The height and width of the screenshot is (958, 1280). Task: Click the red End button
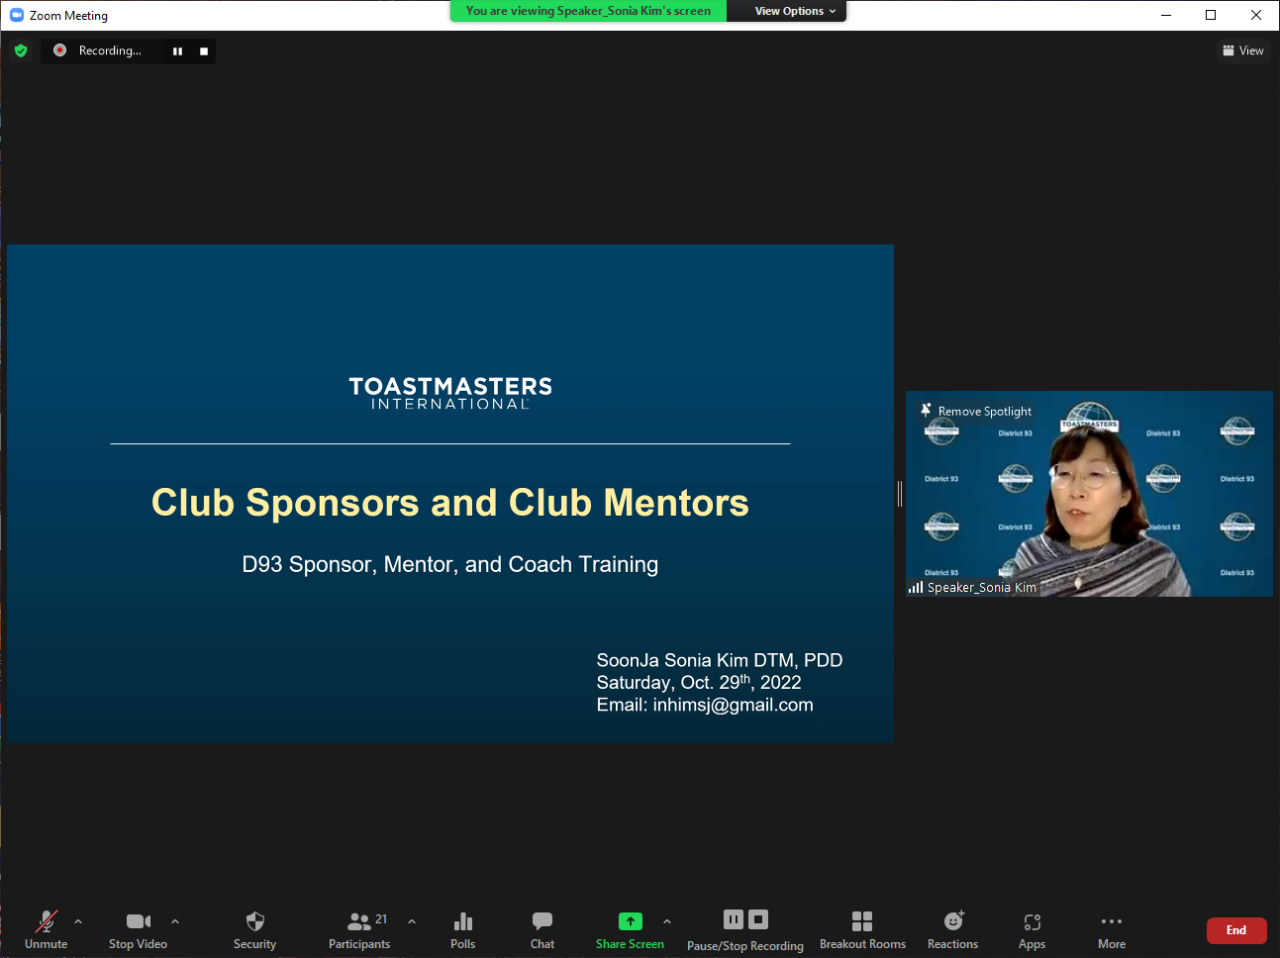[x=1236, y=930]
